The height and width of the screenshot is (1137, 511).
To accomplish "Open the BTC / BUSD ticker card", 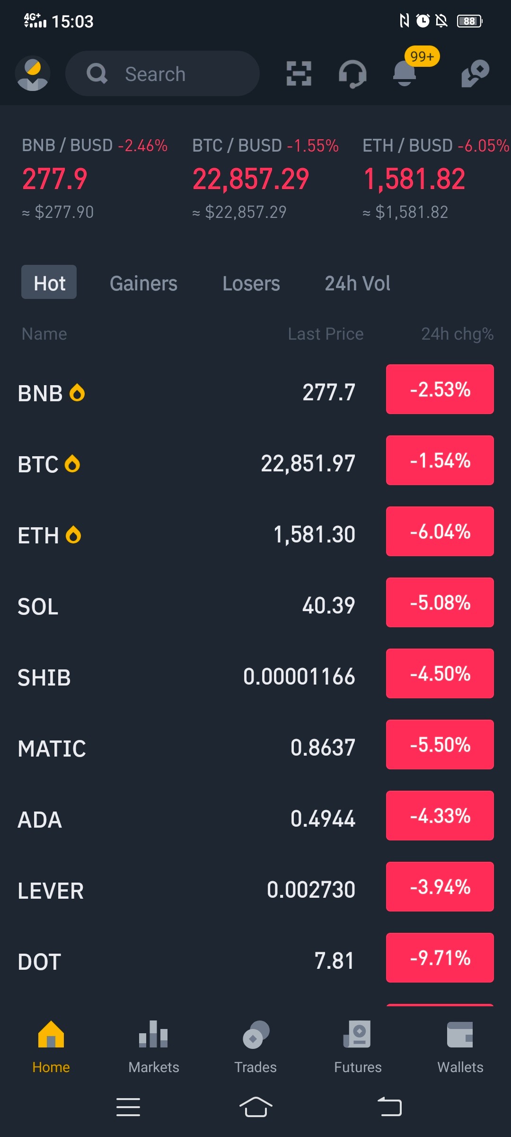I will pyautogui.click(x=265, y=179).
